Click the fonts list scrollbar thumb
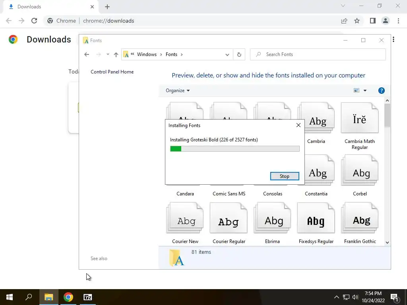The height and width of the screenshot is (305, 407). tap(387, 115)
